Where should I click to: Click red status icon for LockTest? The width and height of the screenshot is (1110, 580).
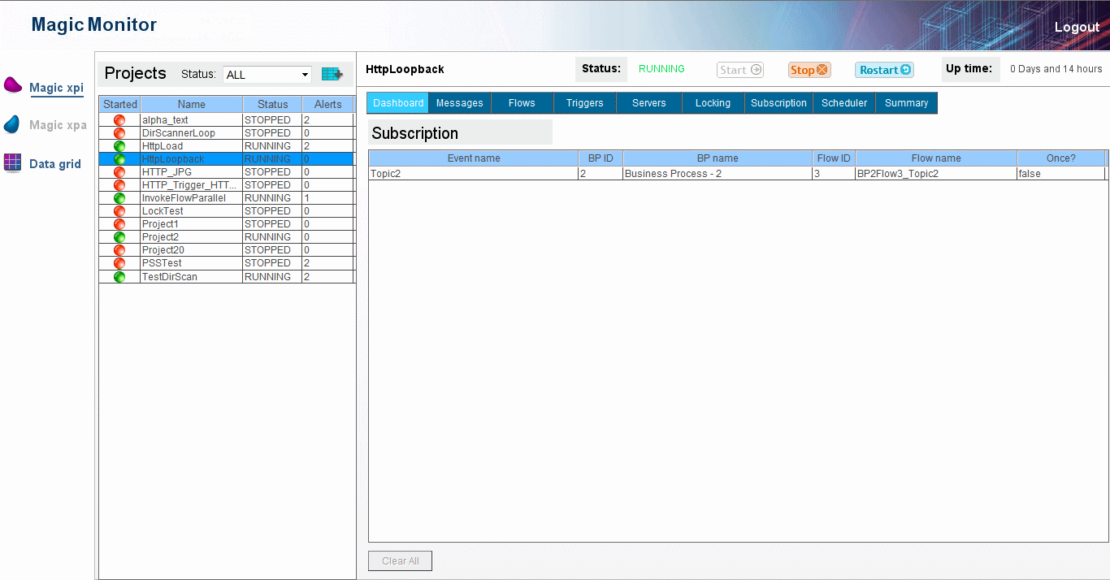click(119, 211)
